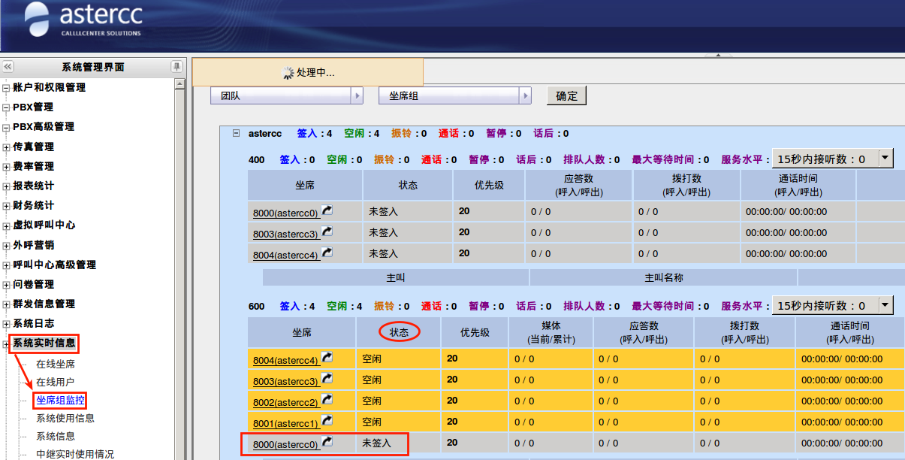Expand the 外呼营销 menu section

(6, 245)
